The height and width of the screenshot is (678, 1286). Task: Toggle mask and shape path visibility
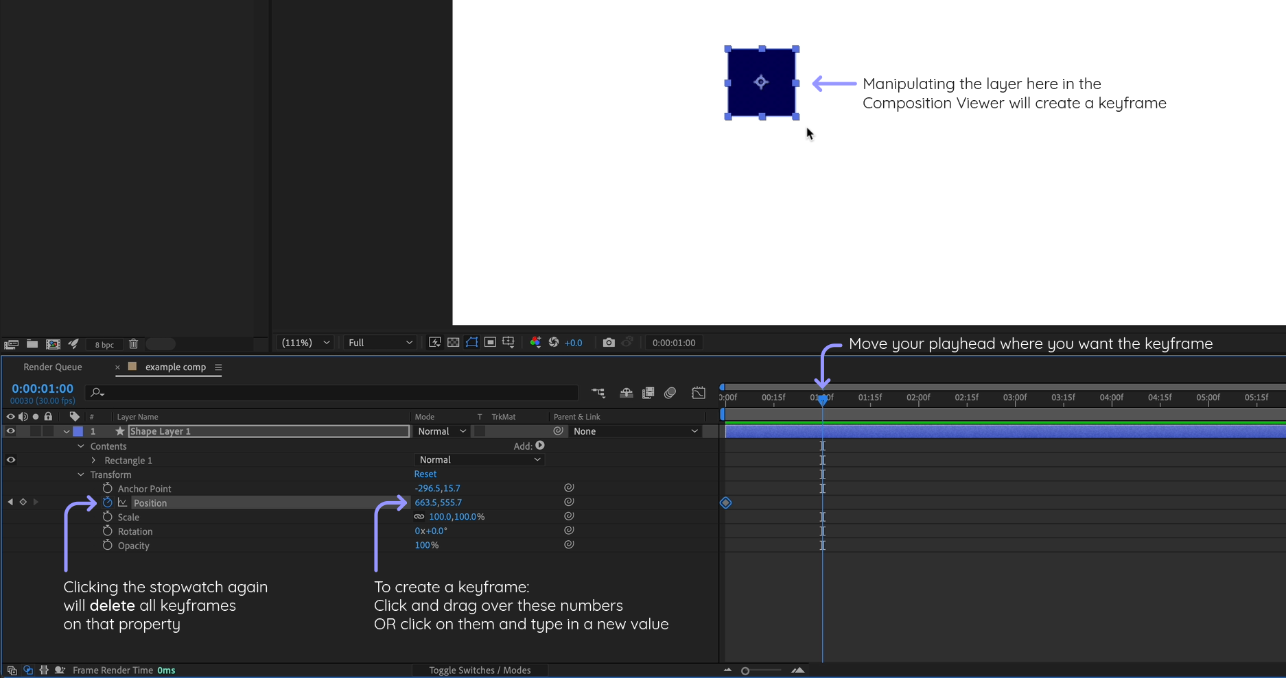tap(471, 342)
